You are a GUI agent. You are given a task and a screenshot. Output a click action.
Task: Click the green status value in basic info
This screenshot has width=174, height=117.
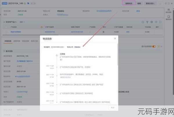pos(19,97)
